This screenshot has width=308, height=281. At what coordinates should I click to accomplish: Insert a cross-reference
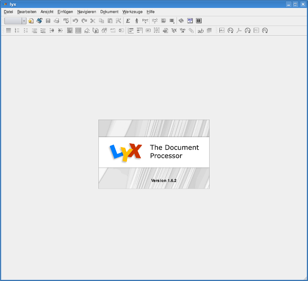[96, 30]
